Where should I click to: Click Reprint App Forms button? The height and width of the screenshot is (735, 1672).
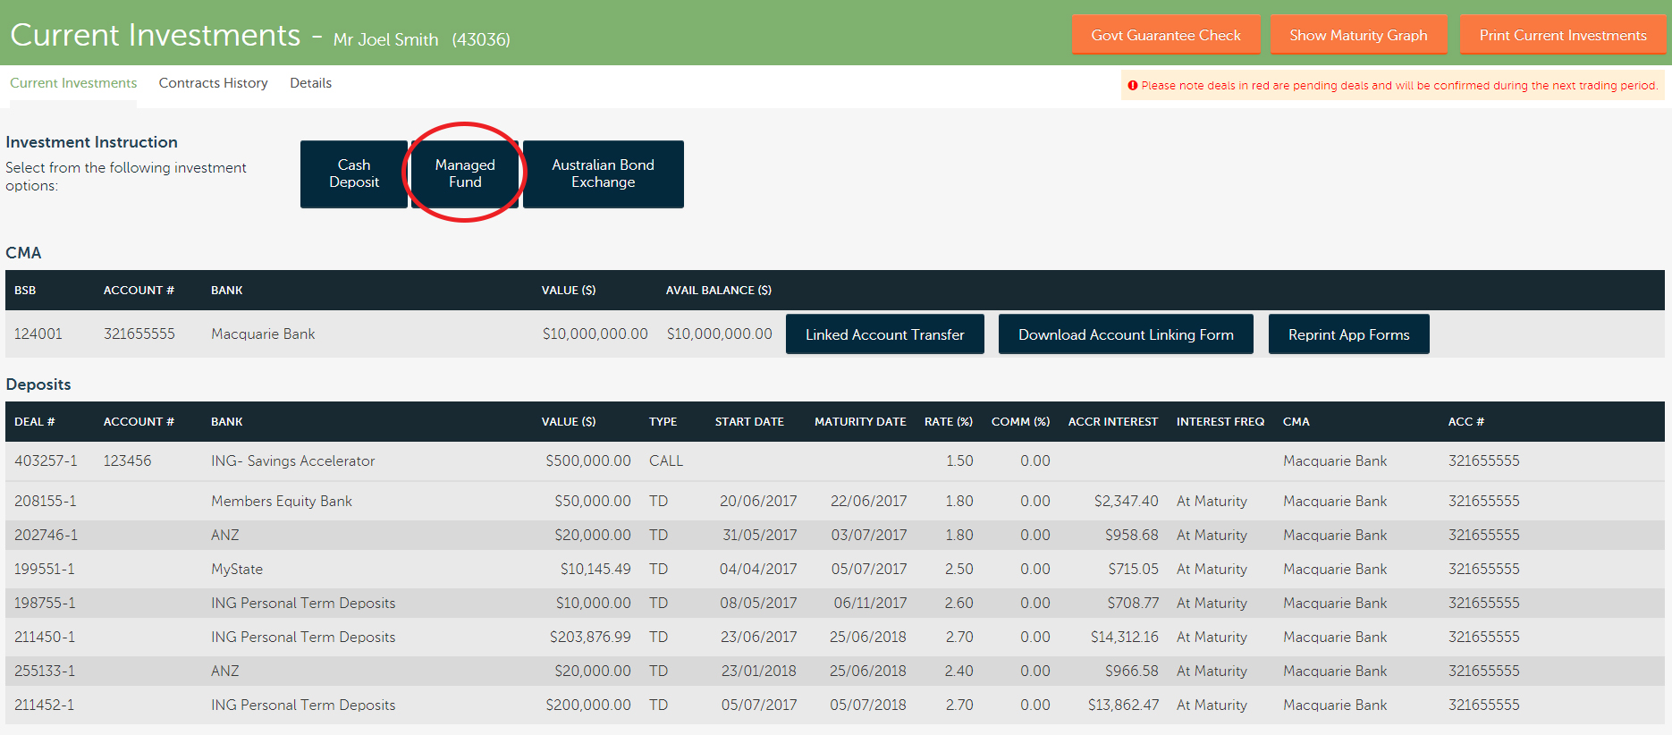pos(1348,334)
